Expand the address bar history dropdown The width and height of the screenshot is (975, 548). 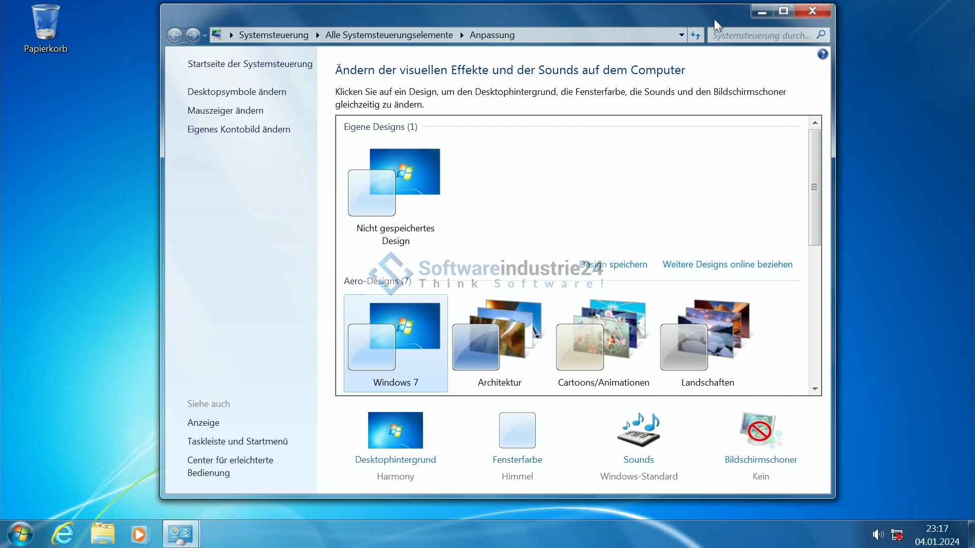681,35
